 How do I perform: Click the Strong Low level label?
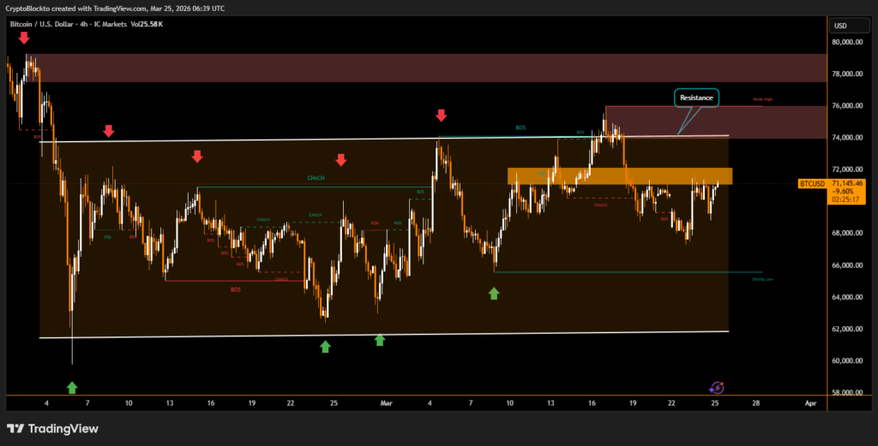(762, 279)
